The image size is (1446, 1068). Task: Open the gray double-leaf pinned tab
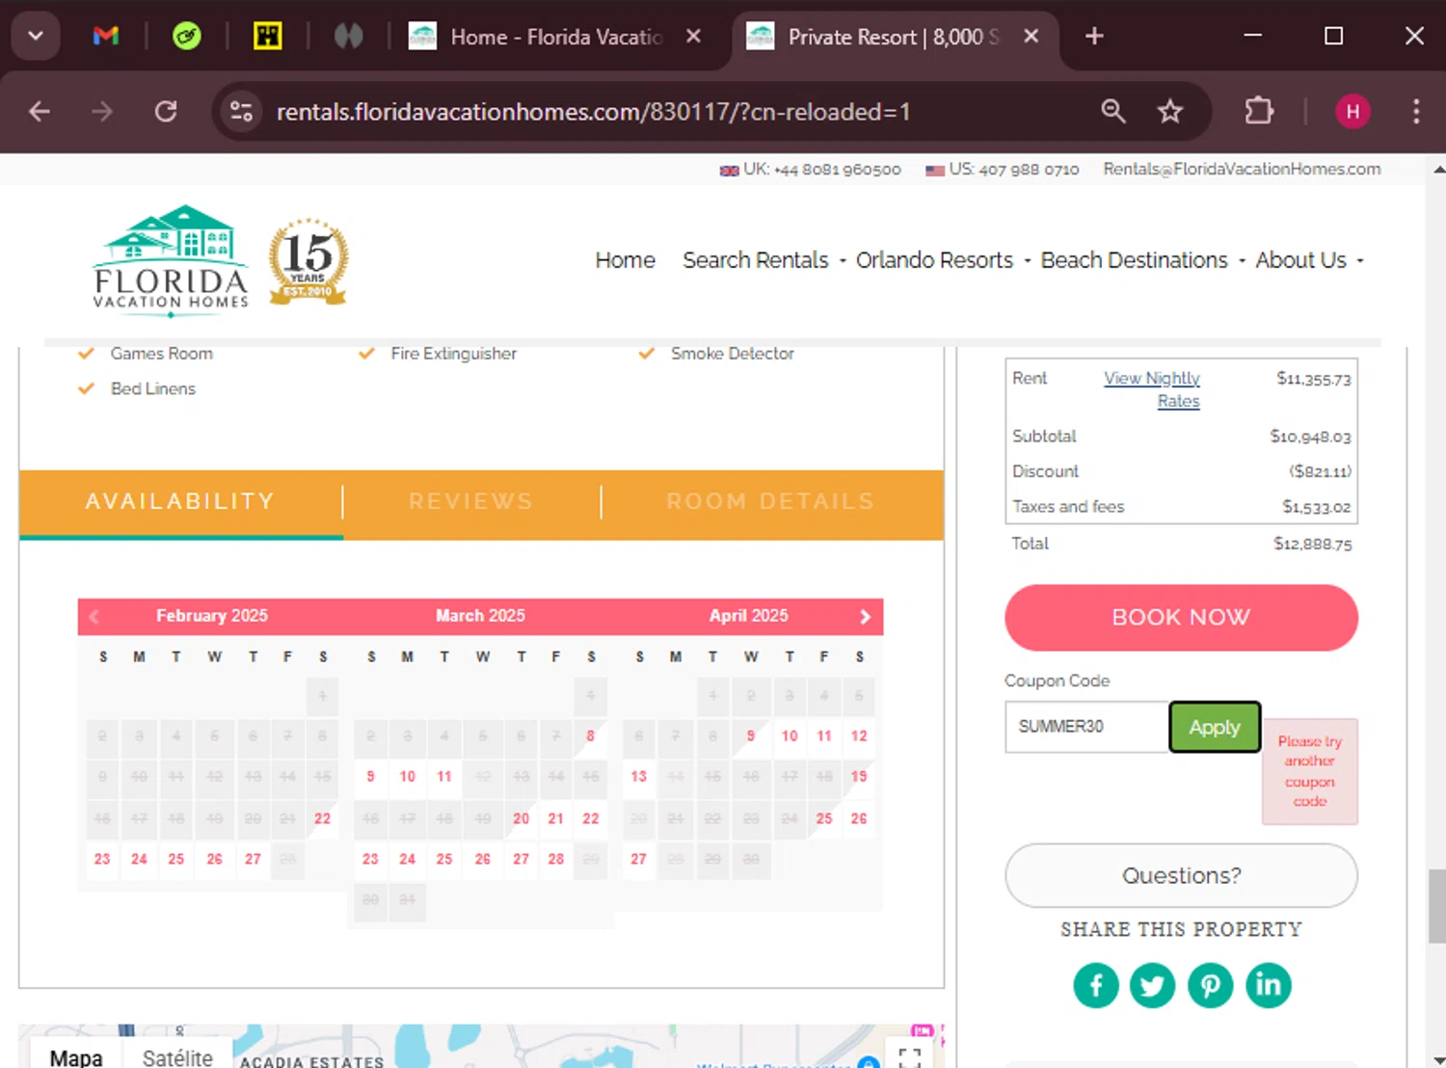[x=348, y=37]
